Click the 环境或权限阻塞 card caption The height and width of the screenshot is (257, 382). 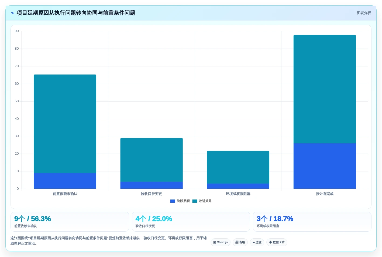click(268, 226)
